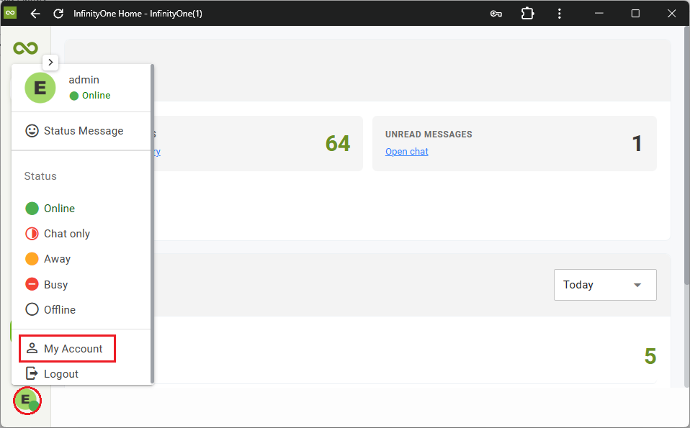This screenshot has height=428, width=690.
Task: Close the InfinityOne window
Action: click(671, 14)
